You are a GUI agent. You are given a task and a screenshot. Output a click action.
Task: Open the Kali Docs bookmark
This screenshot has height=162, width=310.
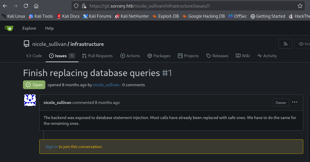pyautogui.click(x=68, y=16)
